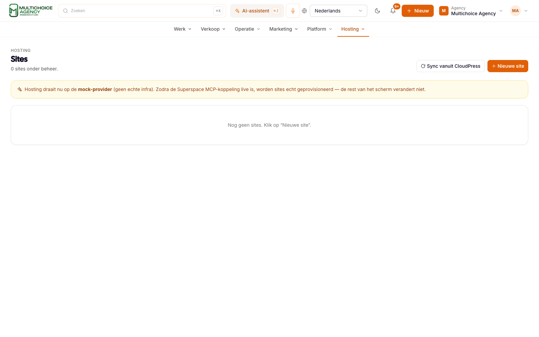Image resolution: width=539 pixels, height=337 pixels.
Task: Click the globe language icon
Action: (304, 11)
